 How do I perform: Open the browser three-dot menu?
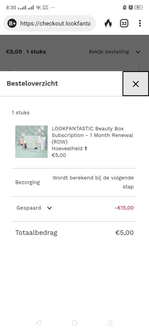140,23
